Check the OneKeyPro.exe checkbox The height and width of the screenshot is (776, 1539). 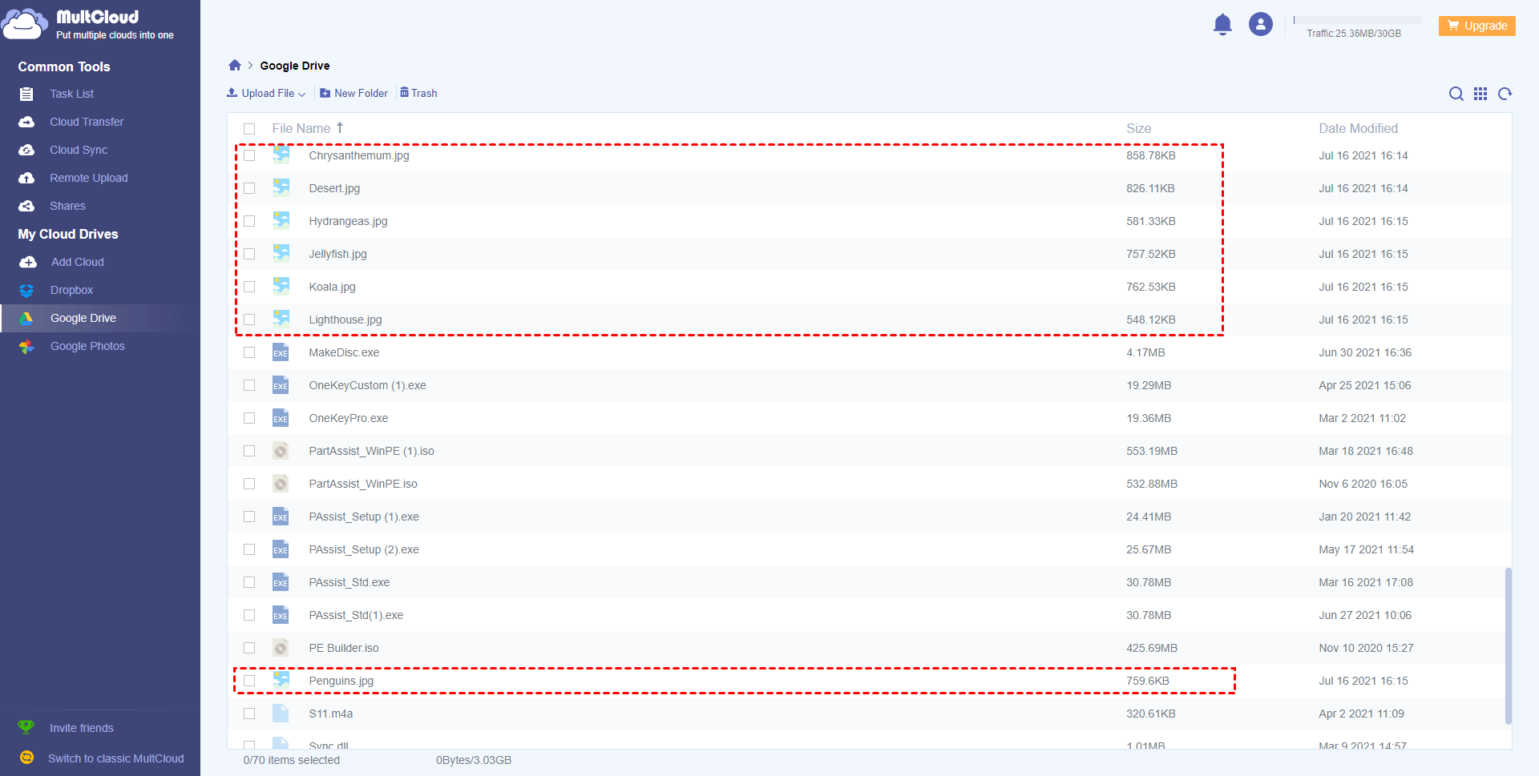[x=249, y=418]
